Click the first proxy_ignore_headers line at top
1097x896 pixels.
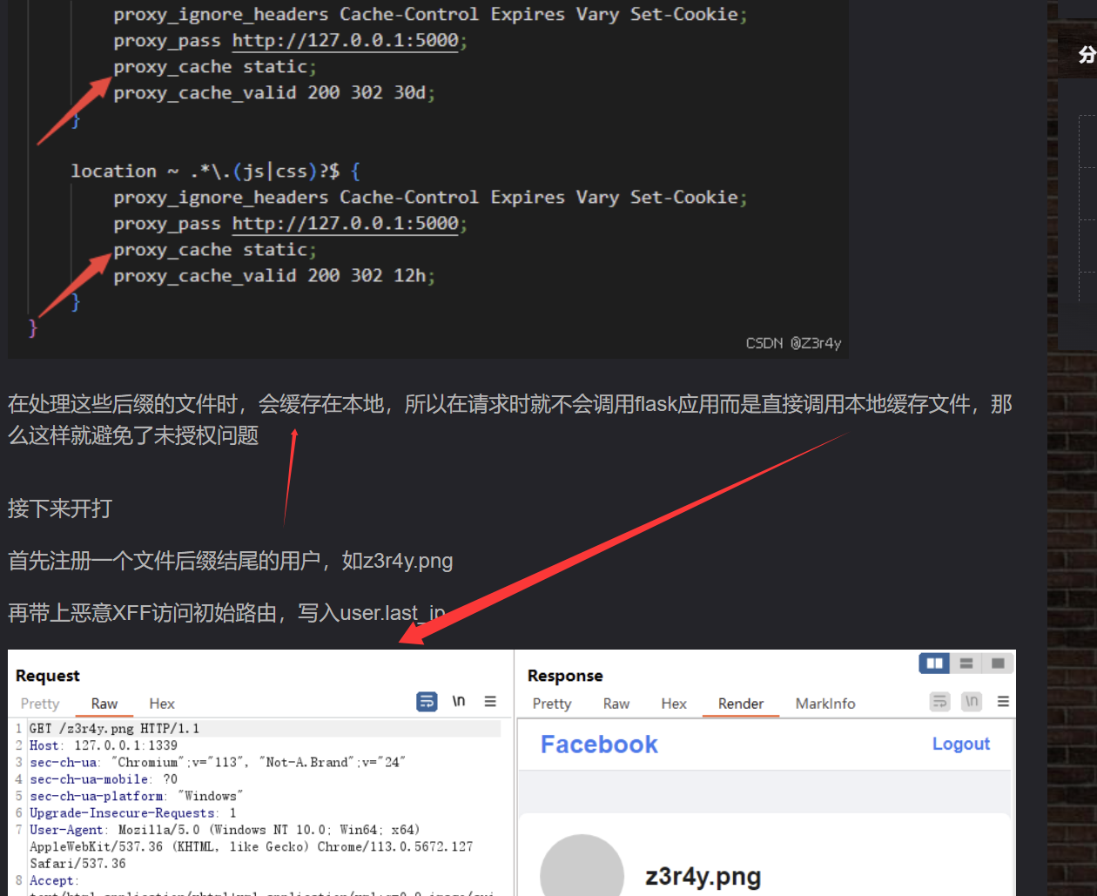click(x=430, y=14)
